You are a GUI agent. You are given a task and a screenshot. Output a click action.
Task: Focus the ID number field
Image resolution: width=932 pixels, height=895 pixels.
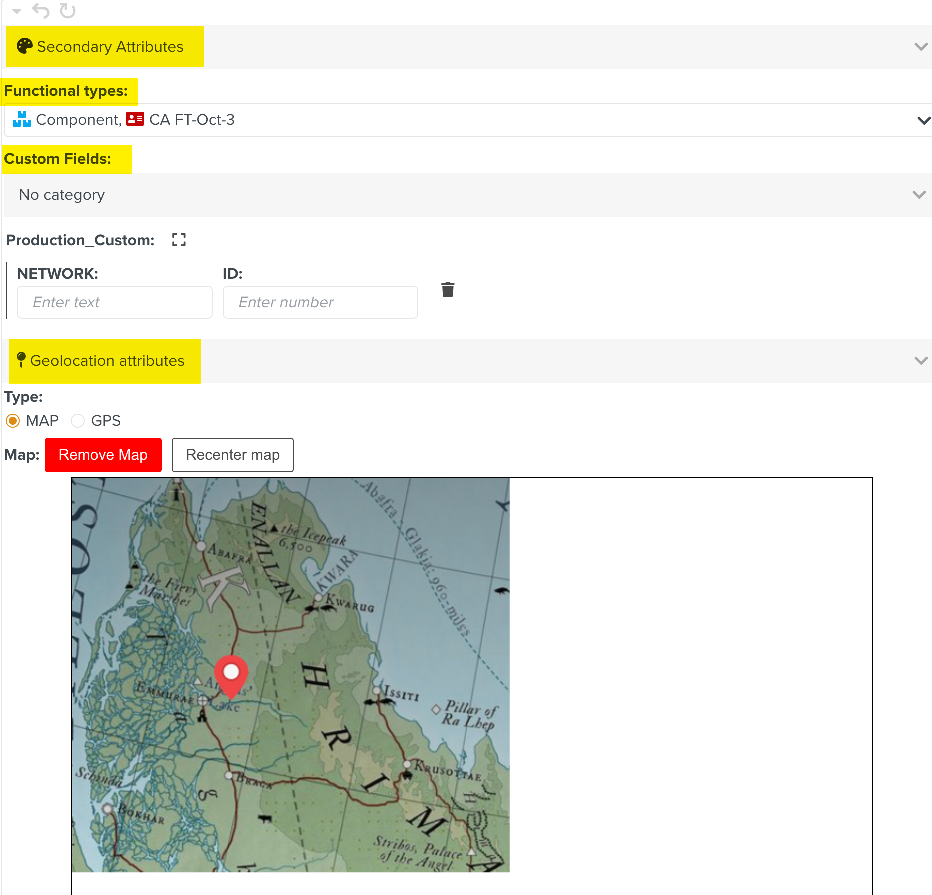click(x=320, y=302)
